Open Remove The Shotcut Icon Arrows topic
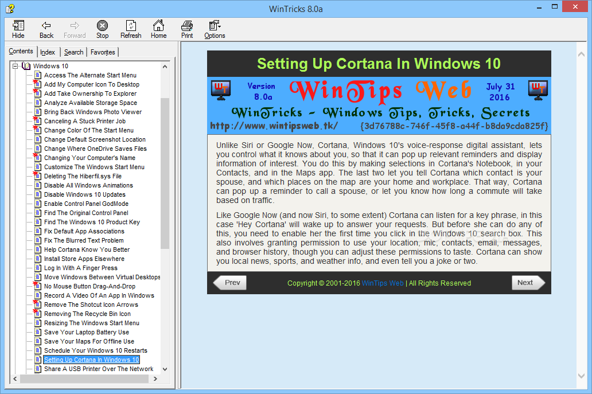This screenshot has width=592, height=394. click(91, 305)
